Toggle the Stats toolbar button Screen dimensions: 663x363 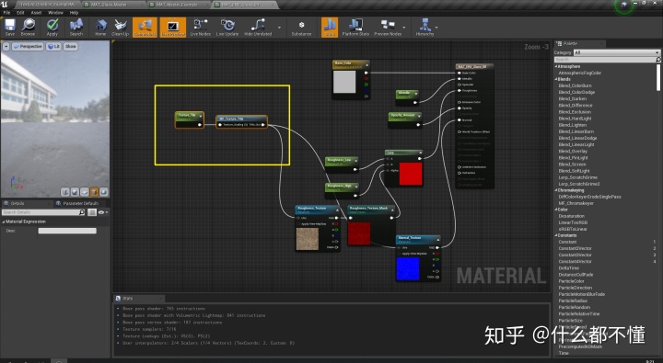tap(330, 27)
